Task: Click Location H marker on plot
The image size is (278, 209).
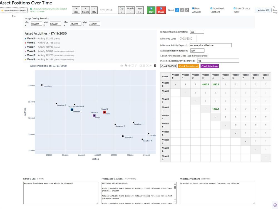Action: (133, 122)
